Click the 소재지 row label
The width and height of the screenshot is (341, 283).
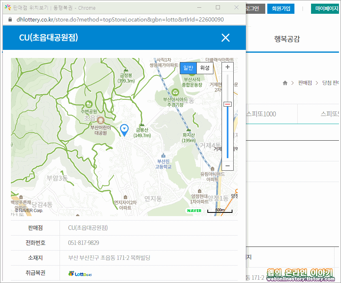35,258
